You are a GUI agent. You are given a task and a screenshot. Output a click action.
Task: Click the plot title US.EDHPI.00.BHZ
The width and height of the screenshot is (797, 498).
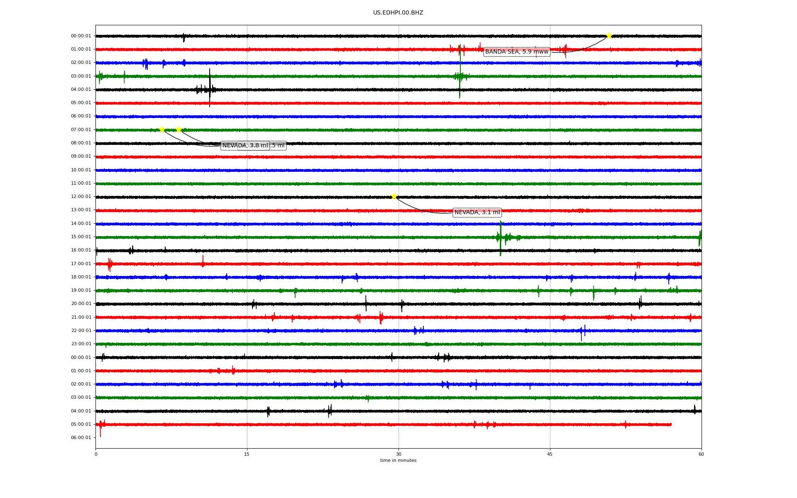398,13
